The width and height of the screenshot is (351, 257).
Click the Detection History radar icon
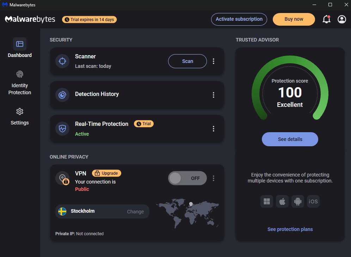62,95
